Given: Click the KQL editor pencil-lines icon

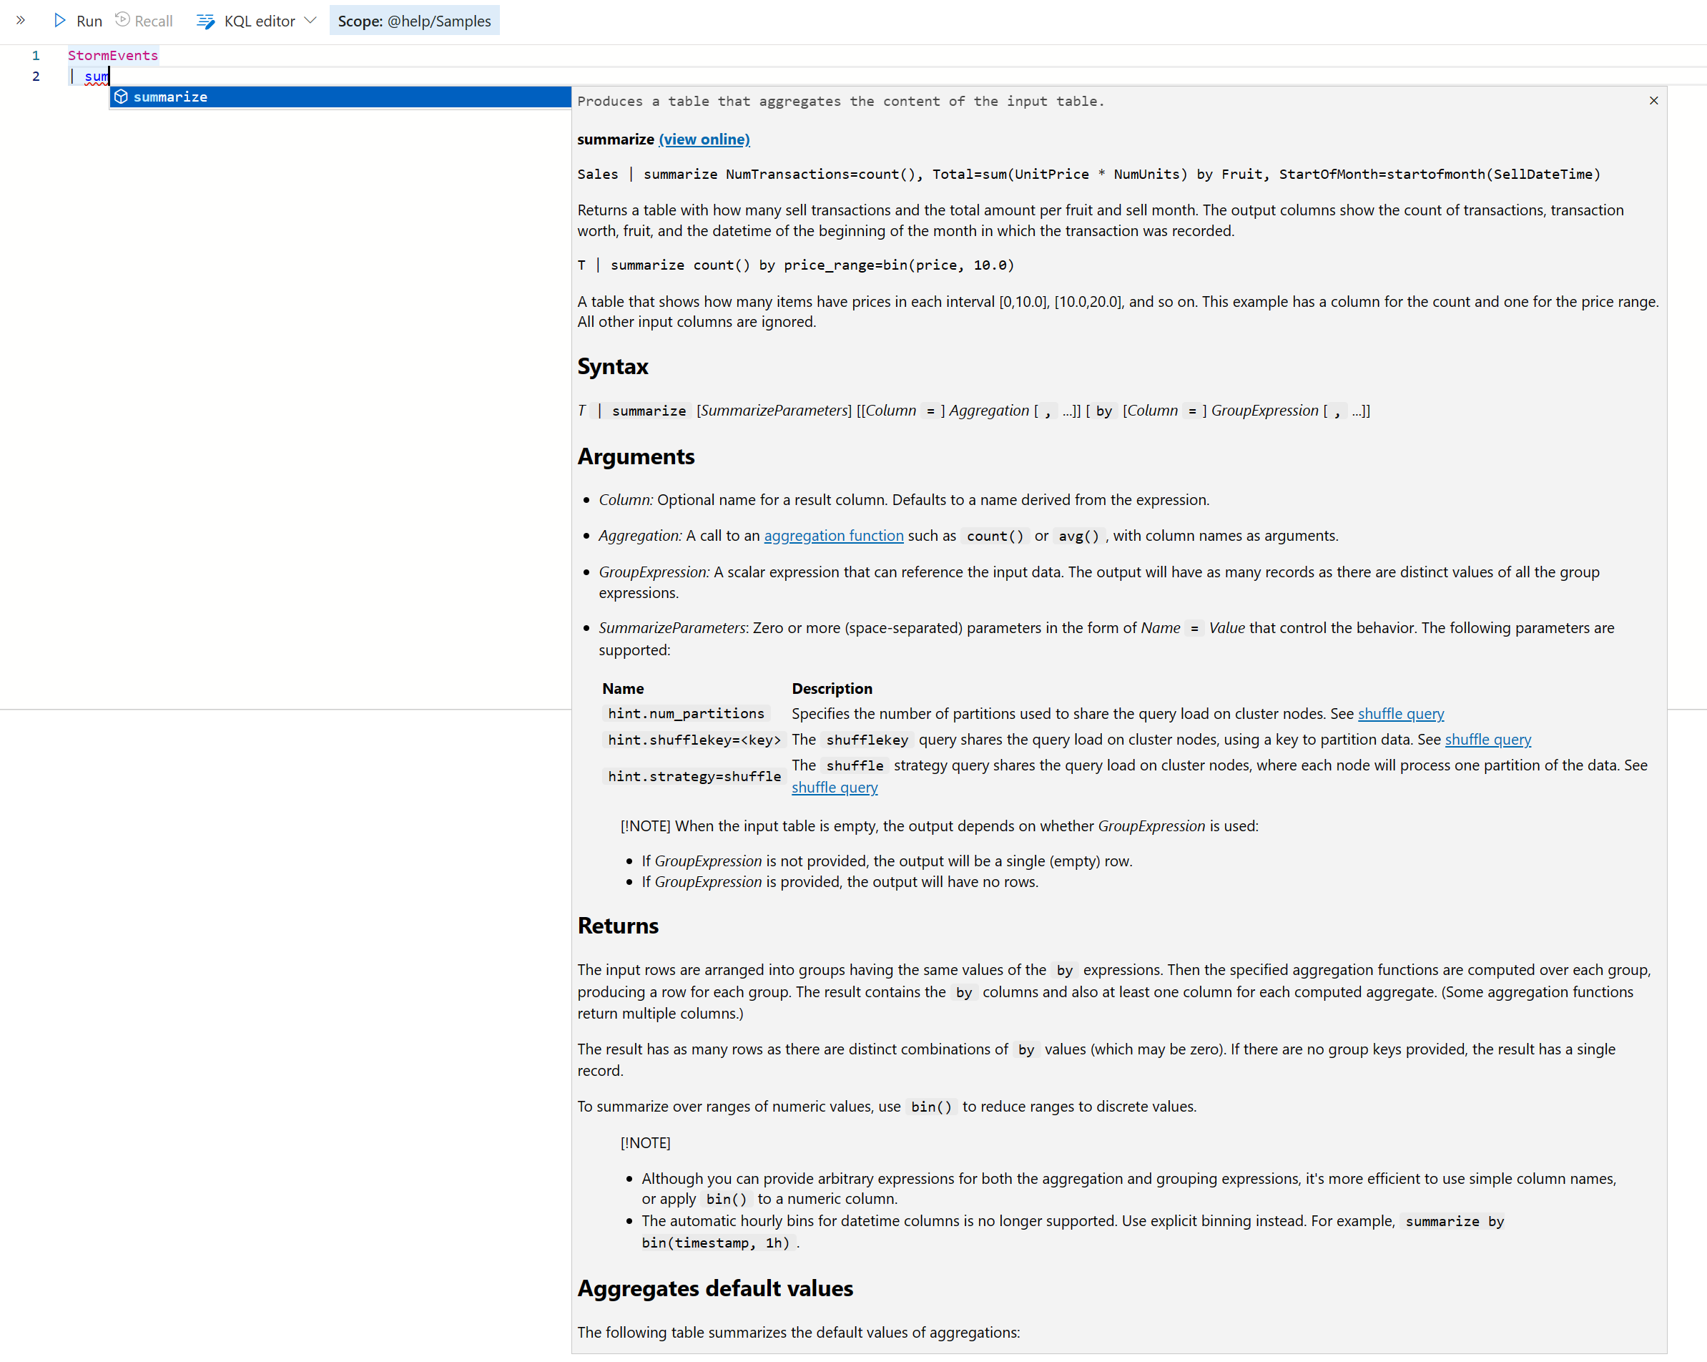Looking at the screenshot, I should pyautogui.click(x=205, y=21).
